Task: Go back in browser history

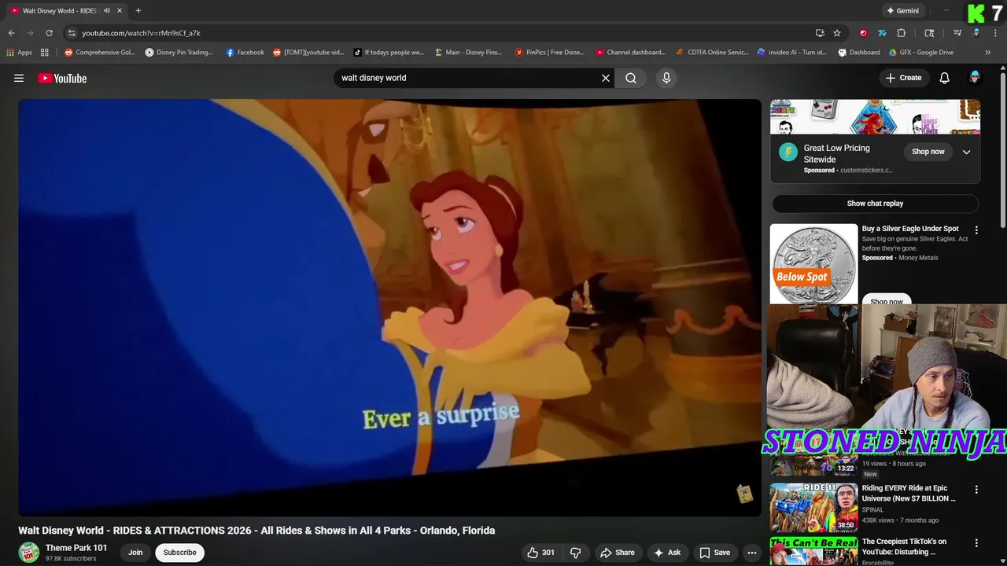Action: 11,33
